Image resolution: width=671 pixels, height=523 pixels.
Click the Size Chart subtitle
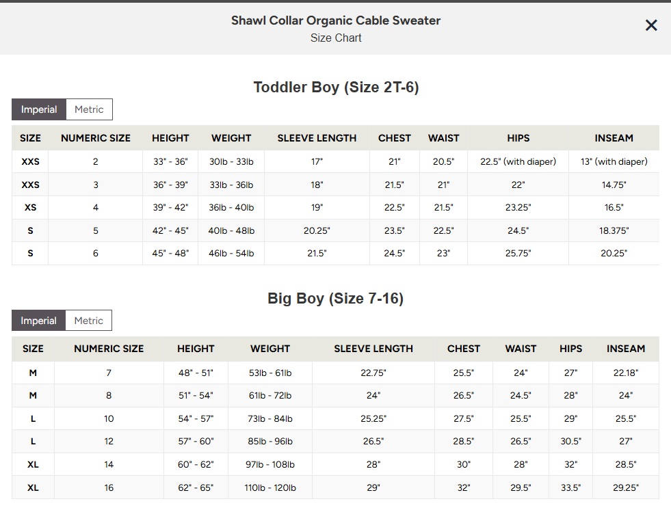click(x=336, y=38)
